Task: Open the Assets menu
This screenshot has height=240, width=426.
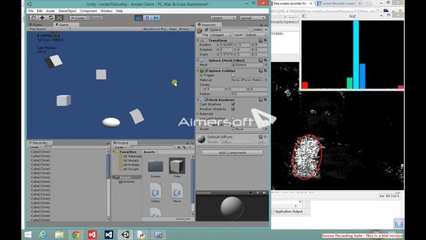Action: [51, 11]
